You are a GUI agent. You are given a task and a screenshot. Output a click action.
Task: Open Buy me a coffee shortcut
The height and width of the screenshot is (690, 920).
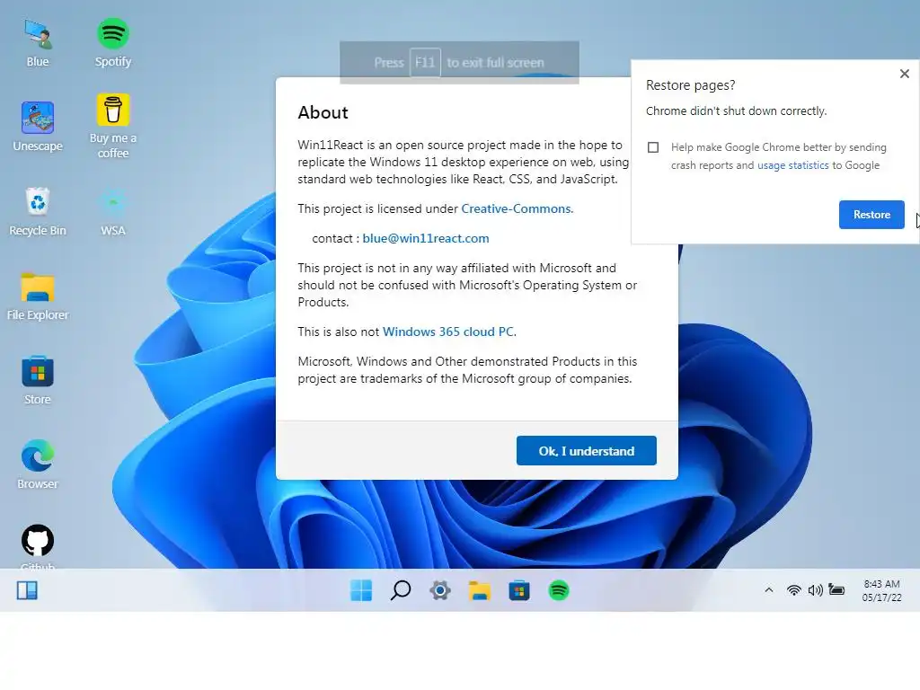click(112, 126)
